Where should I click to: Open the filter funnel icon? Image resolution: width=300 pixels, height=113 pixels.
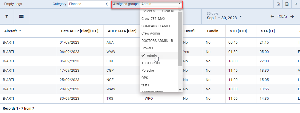point(7,16)
